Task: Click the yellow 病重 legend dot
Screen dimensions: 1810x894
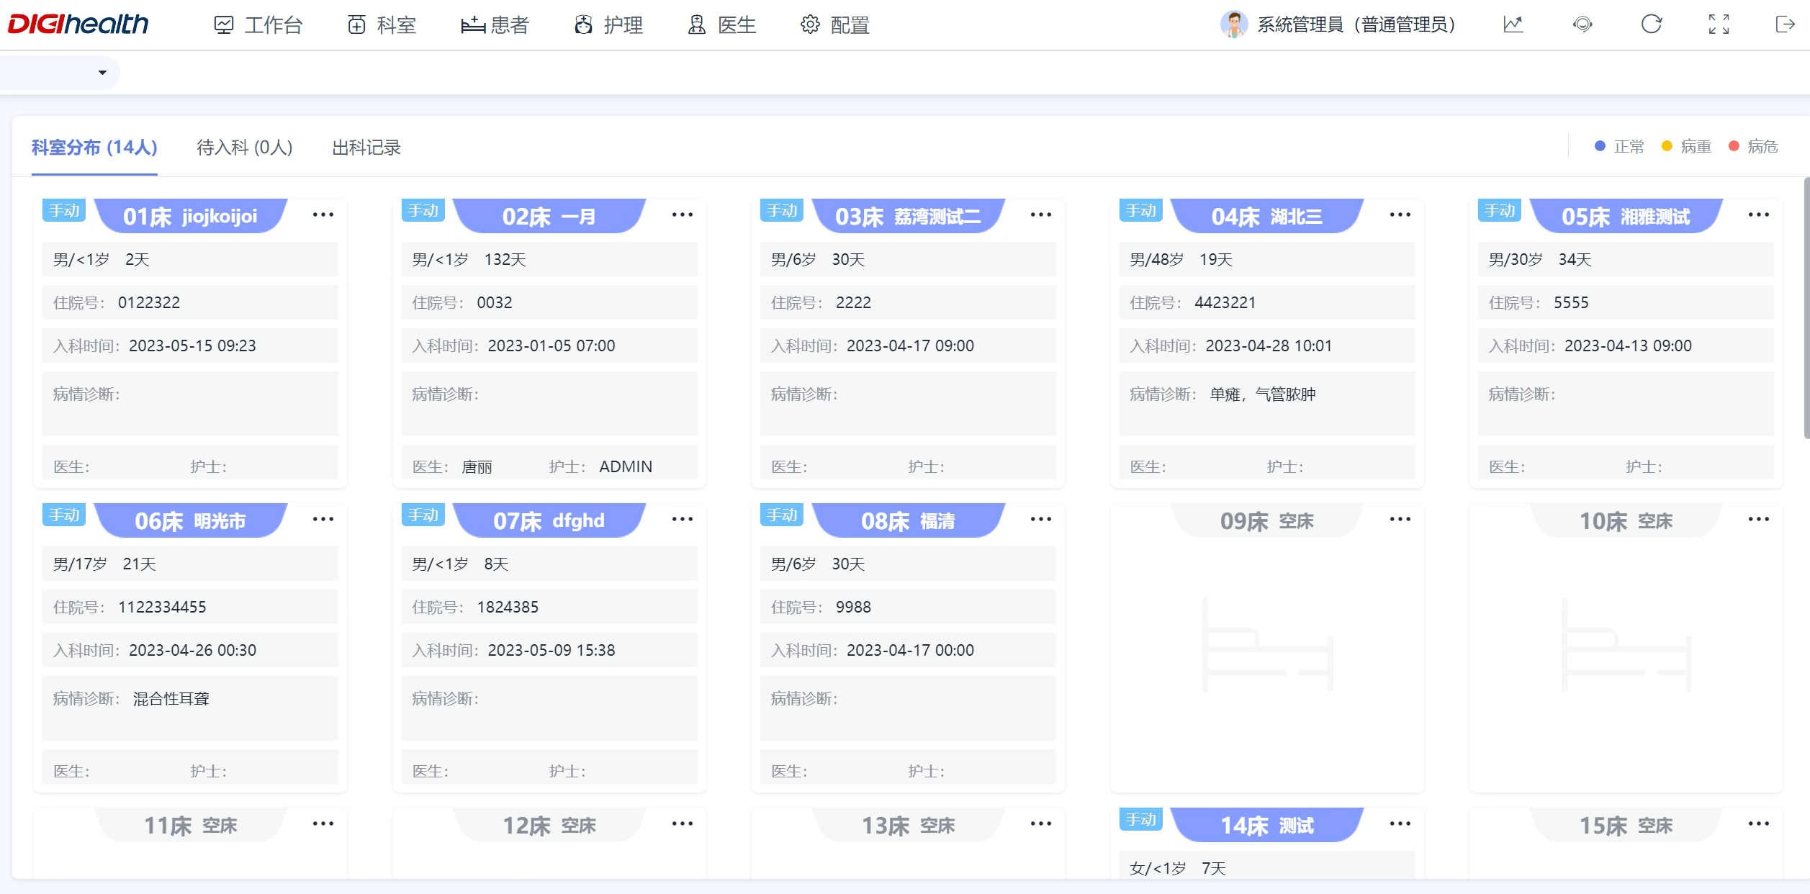Action: [1667, 146]
